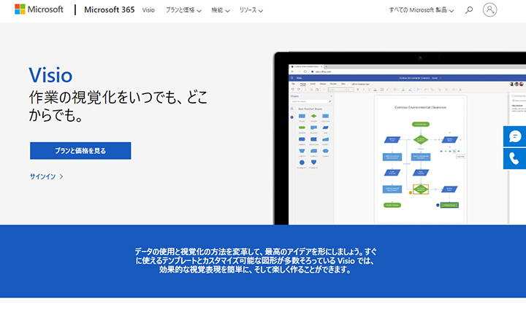The height and width of the screenshot is (328, 526).
Task: Click the Visio product screenshot image
Action: [x=400, y=138]
